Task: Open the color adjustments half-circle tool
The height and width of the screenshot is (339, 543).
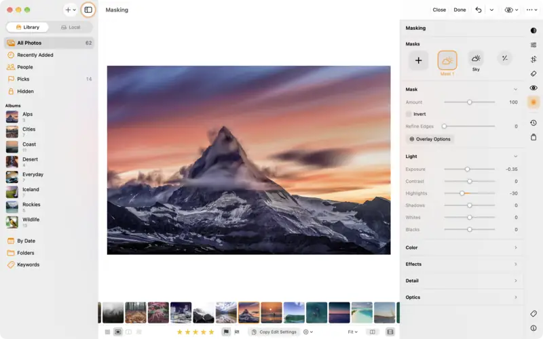Action: click(533, 31)
